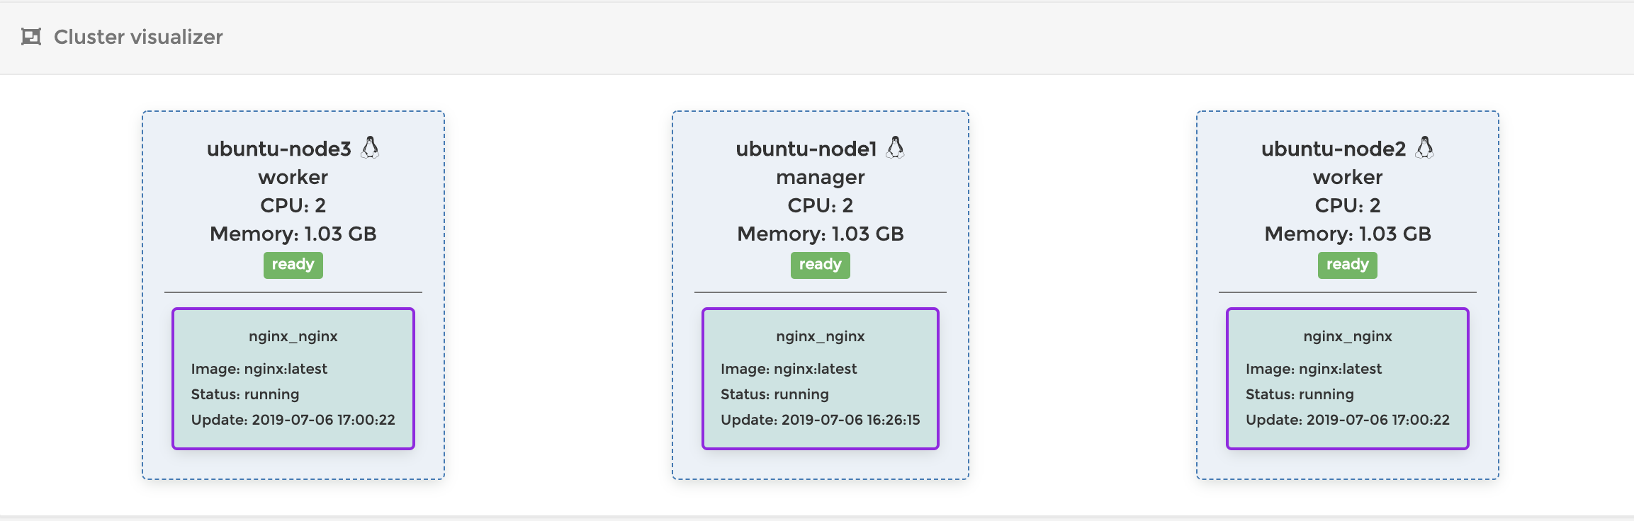Select the nginx_nginx task on ubuntu-node1

820,336
